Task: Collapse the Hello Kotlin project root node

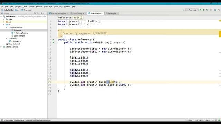Action: (x=1, y=17)
